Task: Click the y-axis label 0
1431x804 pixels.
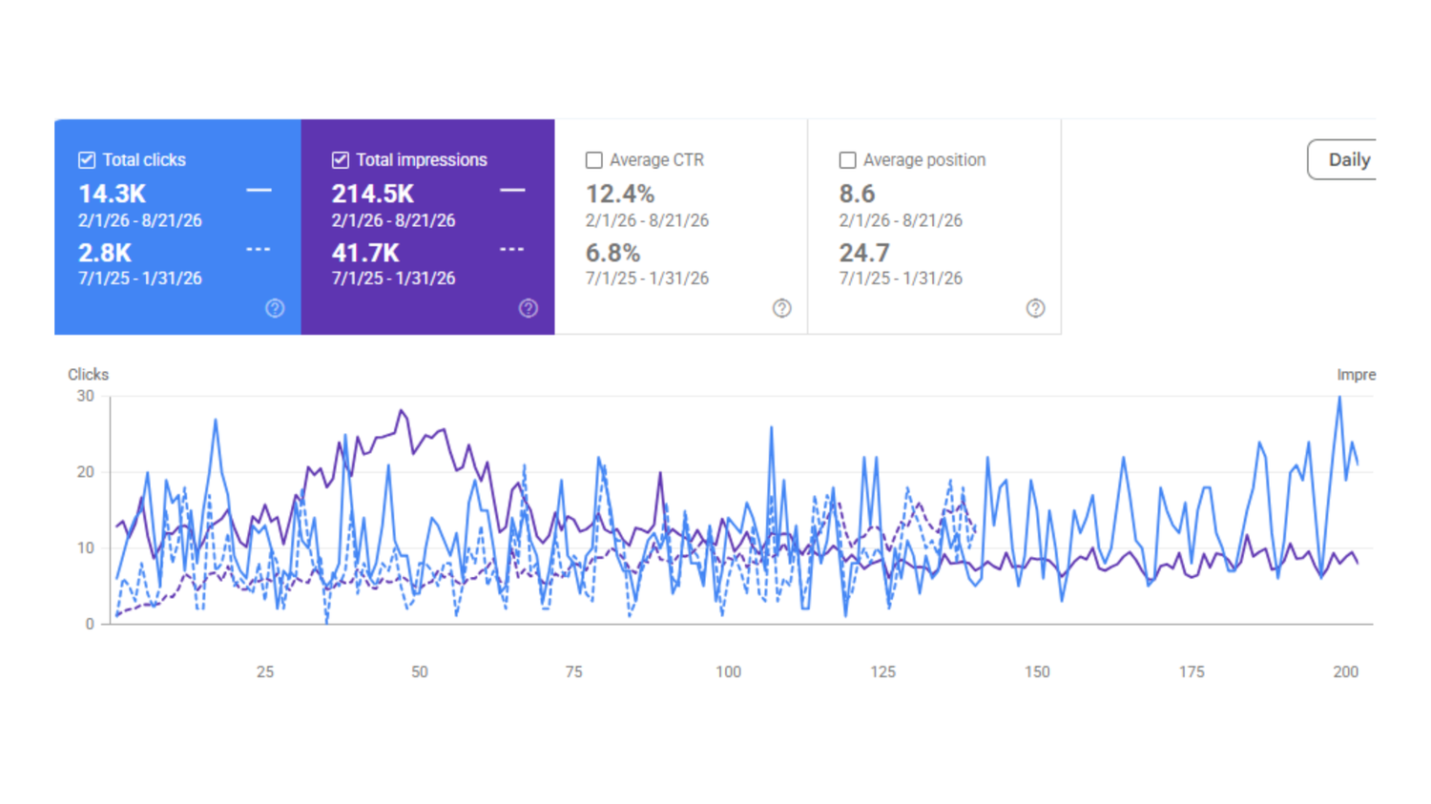Action: tap(90, 624)
